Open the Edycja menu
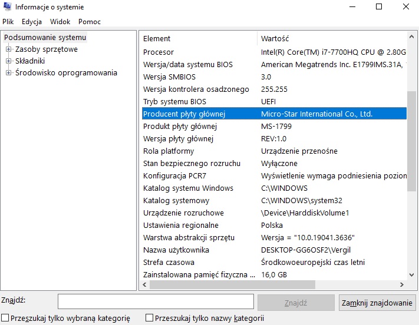The height and width of the screenshot is (325, 419). pyautogui.click(x=32, y=22)
